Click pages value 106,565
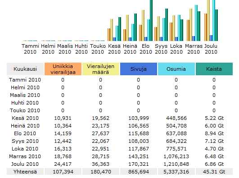The image size is (239, 178). click(x=138, y=126)
